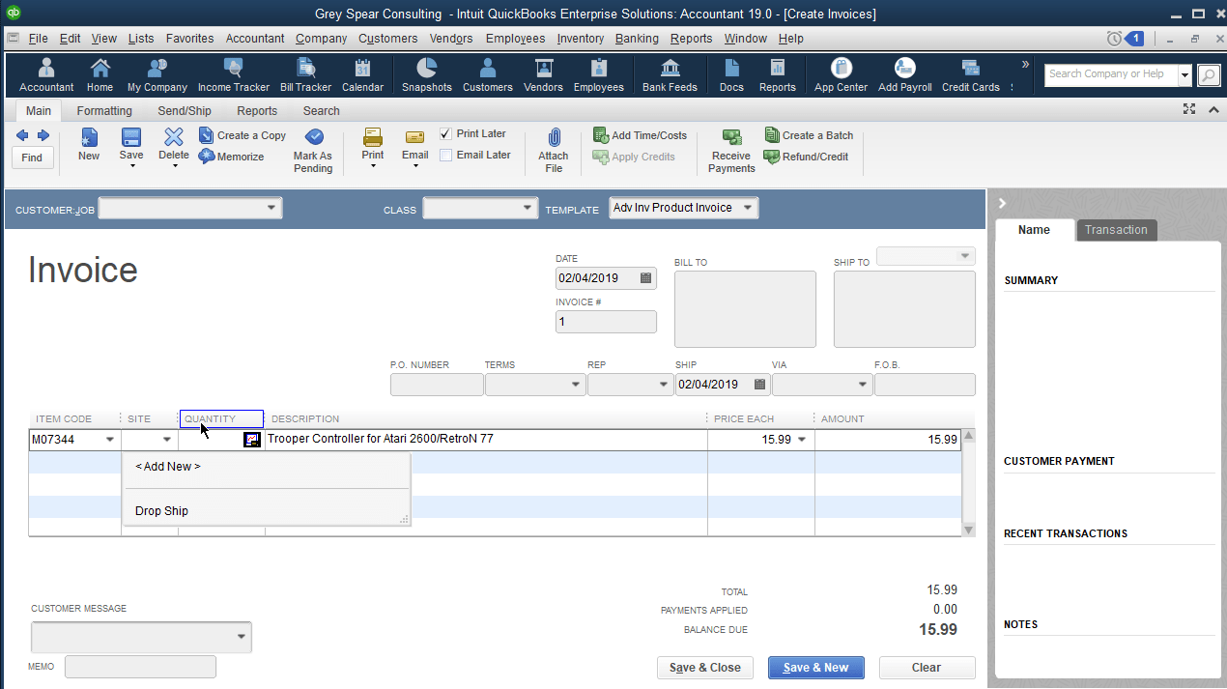
Task: Click the Mark As Pending icon
Action: pos(312,150)
